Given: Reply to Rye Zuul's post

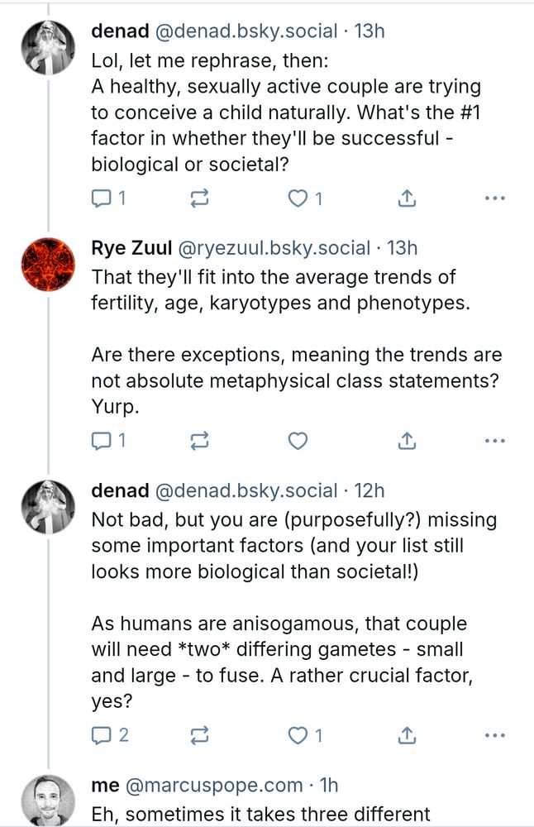Looking at the screenshot, I should tap(108, 442).
